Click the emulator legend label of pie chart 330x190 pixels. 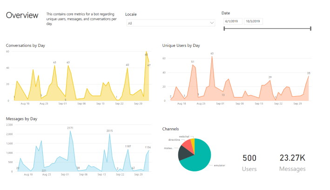click(x=220, y=165)
